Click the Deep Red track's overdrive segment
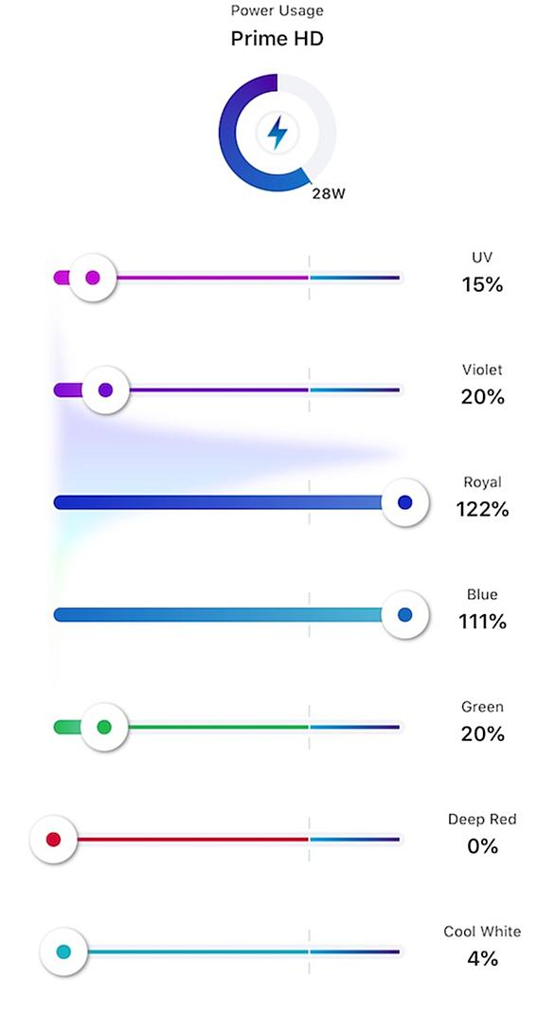The height and width of the screenshot is (1014, 555). pyautogui.click(x=355, y=840)
